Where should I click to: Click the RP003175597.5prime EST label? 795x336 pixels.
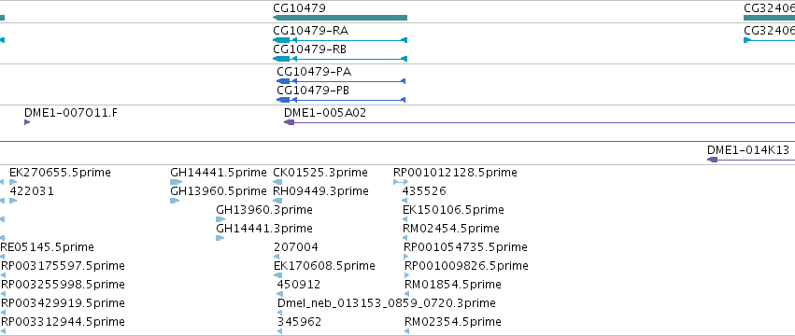pos(63,266)
